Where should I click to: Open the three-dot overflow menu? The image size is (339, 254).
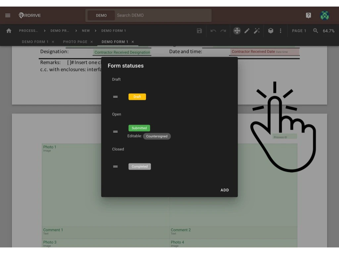click(280, 30)
